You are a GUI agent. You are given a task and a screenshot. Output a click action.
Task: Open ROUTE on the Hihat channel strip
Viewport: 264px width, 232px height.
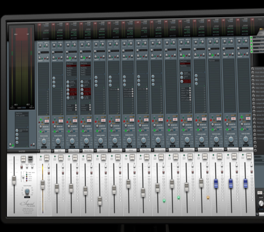pos(124,44)
